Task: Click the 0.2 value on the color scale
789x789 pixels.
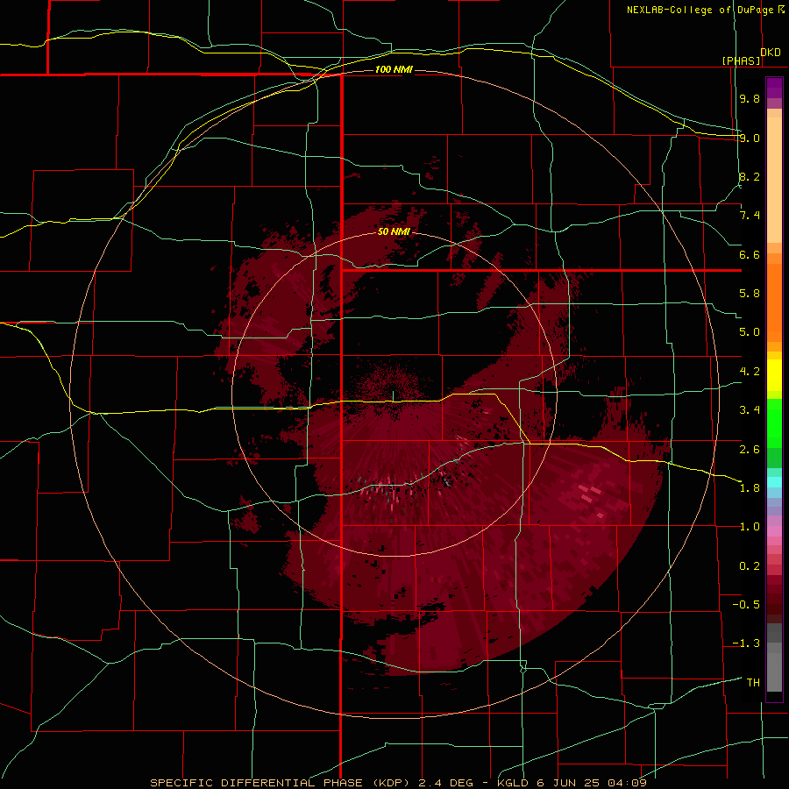Action: 750,566
